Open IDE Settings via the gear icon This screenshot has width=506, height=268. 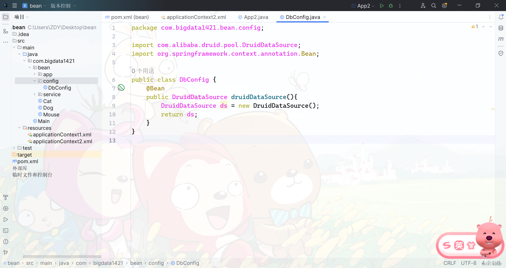pos(445,6)
